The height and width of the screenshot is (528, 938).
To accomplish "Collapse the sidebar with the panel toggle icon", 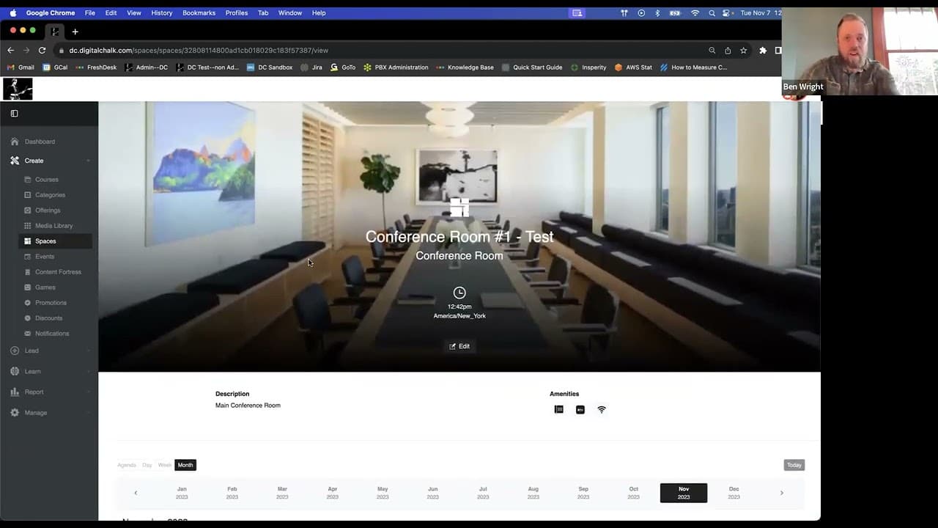I will [x=14, y=114].
